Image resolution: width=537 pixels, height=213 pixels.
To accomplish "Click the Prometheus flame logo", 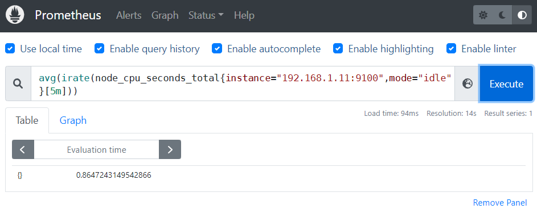I will click(15, 15).
